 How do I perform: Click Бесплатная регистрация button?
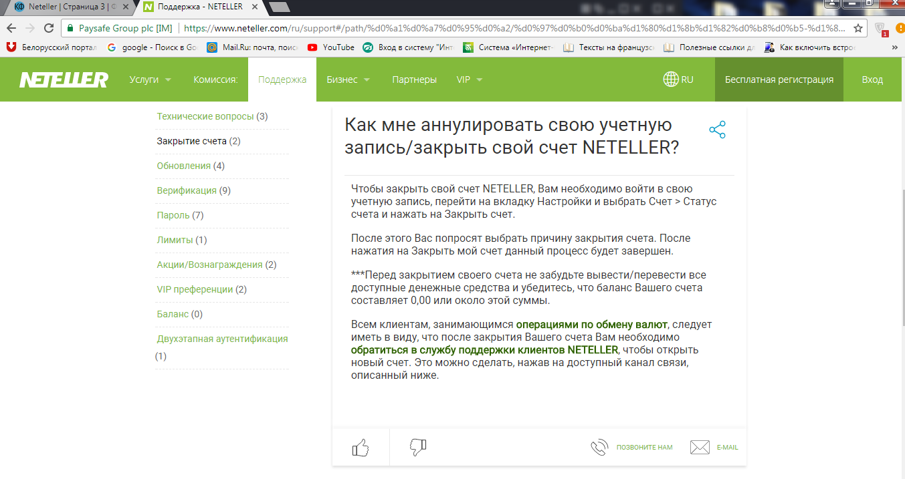pyautogui.click(x=779, y=79)
